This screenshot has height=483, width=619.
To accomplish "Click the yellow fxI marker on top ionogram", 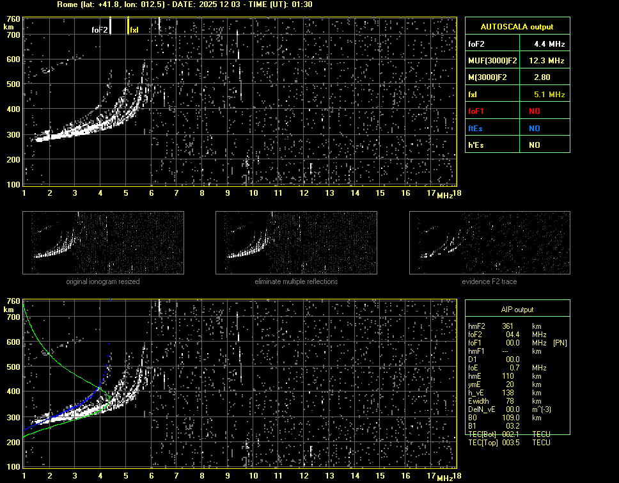I will pyautogui.click(x=129, y=26).
